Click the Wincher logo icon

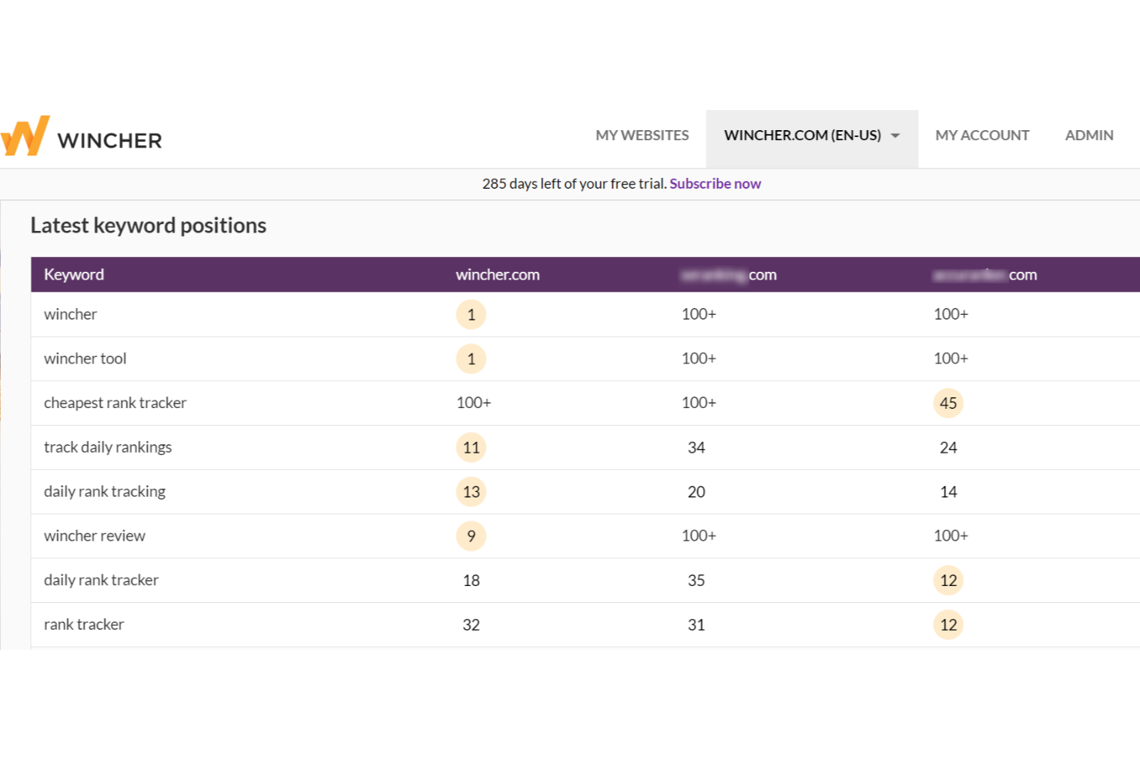pyautogui.click(x=25, y=136)
